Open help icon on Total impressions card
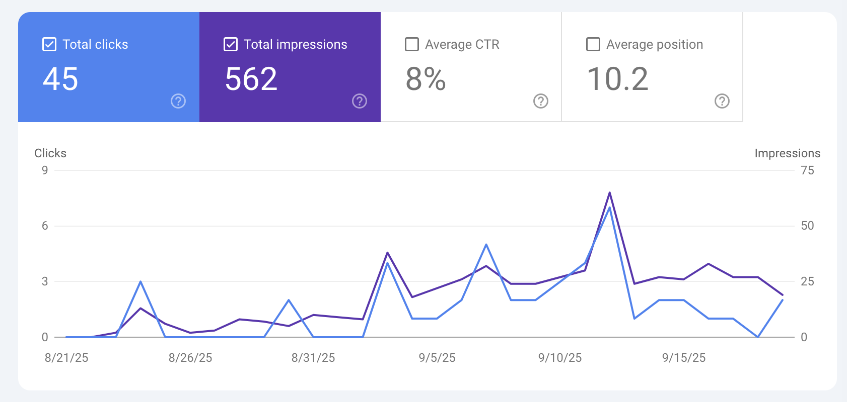The width and height of the screenshot is (847, 402). point(359,101)
